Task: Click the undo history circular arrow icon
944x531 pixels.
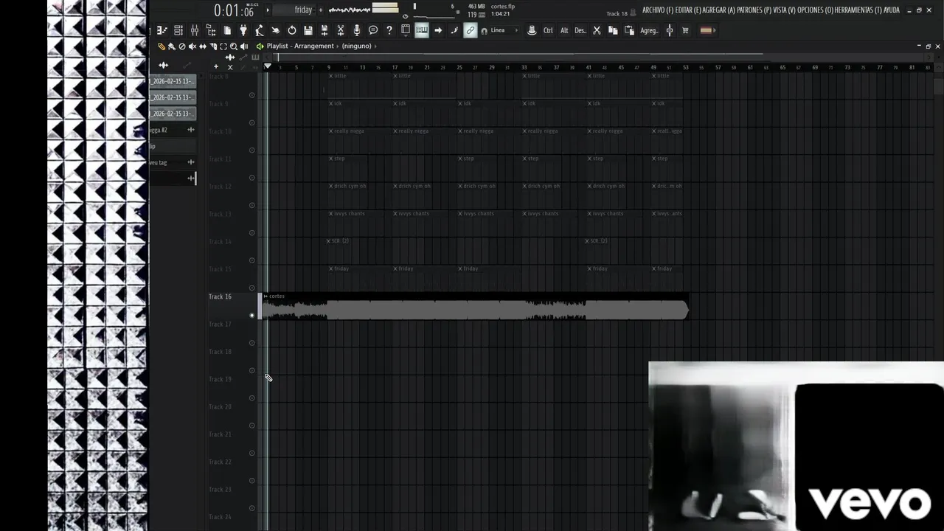Action: point(292,30)
